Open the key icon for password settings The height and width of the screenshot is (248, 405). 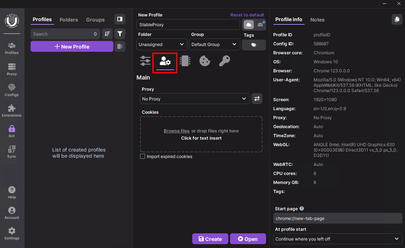(224, 60)
